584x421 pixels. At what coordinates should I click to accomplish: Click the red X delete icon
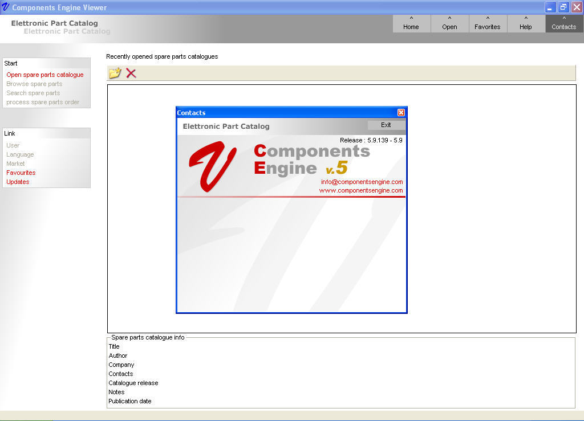pos(131,73)
